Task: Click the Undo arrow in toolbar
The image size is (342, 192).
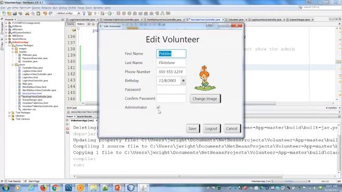Action: (45, 13)
